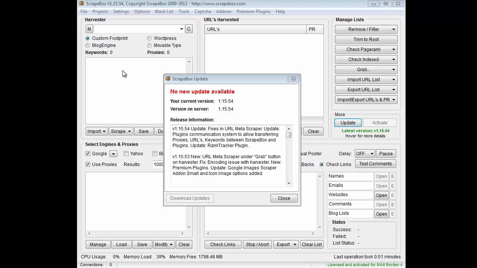
Task: Select Wordpress radio button
Action: (x=149, y=38)
